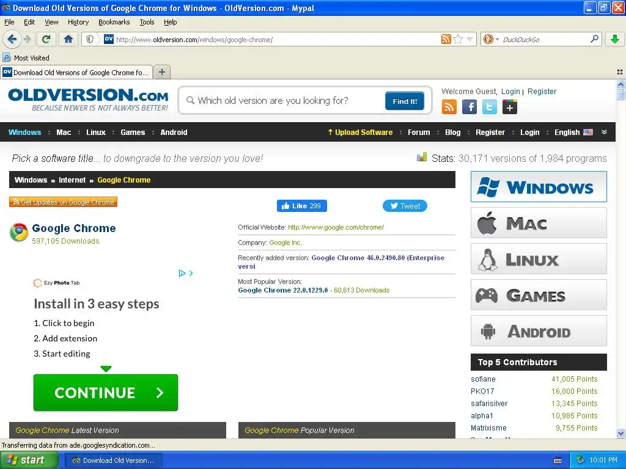The image size is (626, 469).
Task: Click the shield tracking protection icon
Action: click(90, 39)
